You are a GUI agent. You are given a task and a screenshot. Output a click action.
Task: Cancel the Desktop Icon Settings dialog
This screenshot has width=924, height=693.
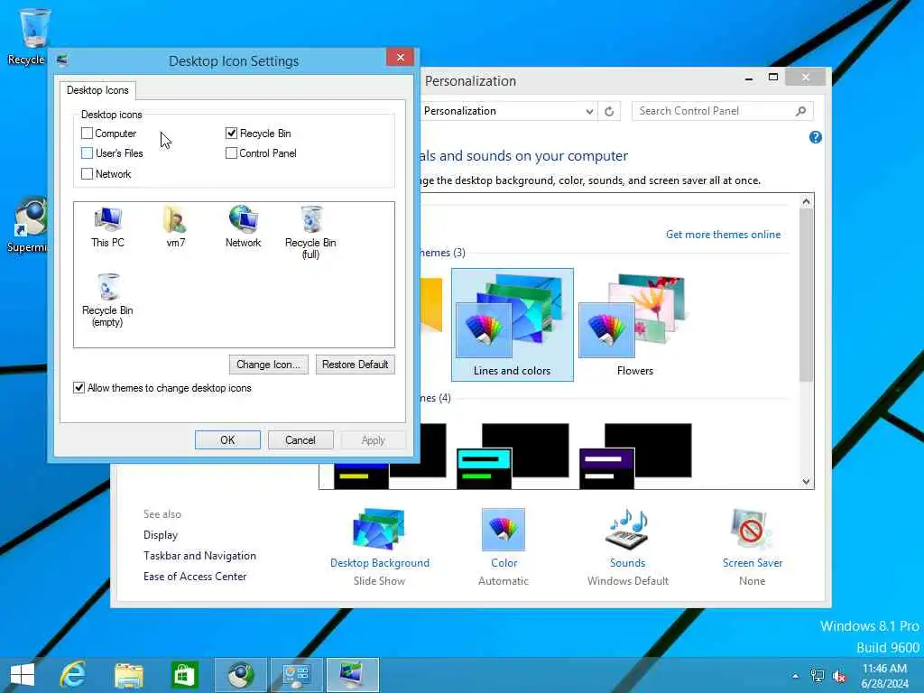click(x=300, y=440)
